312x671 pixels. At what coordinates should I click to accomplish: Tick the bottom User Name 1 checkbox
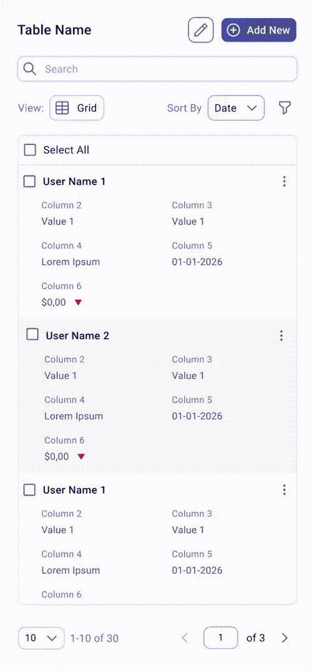point(29,490)
